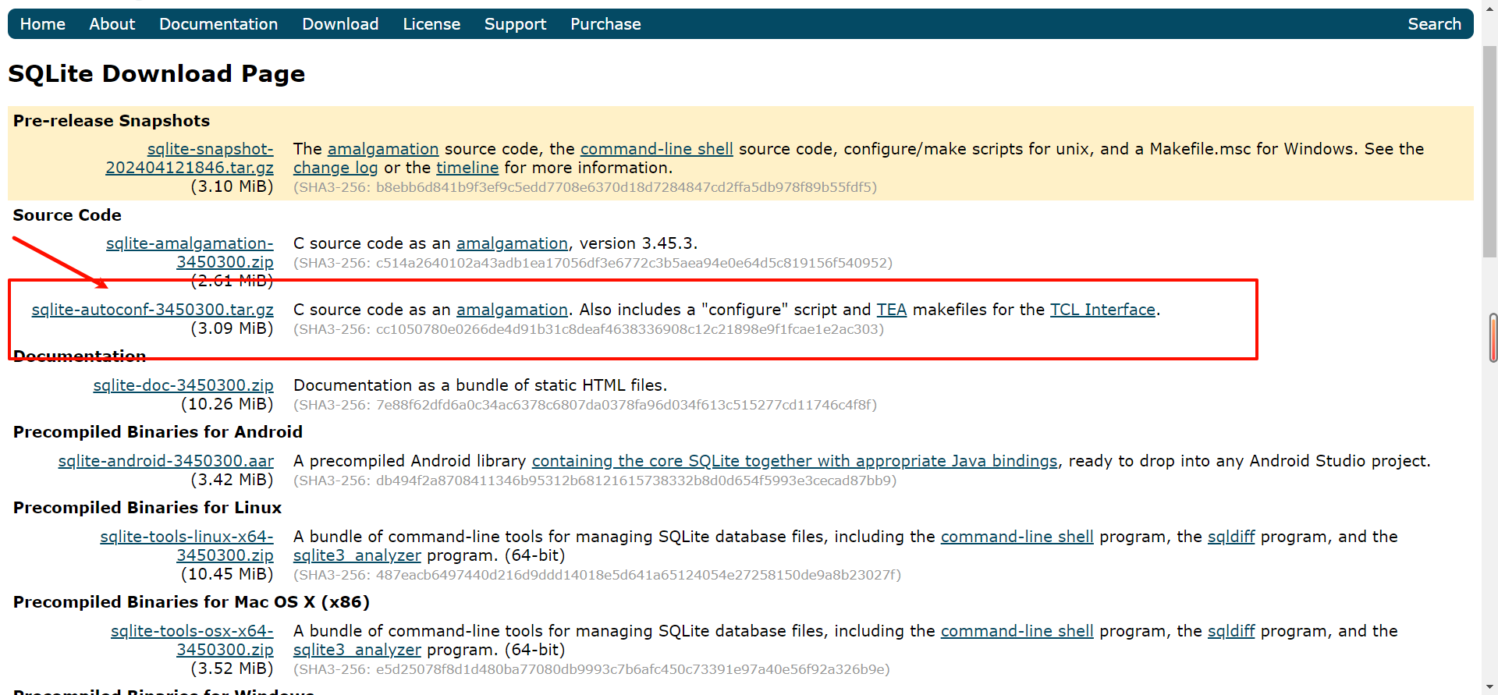Click the snapshot SHA3-256 hash text

pos(585,187)
